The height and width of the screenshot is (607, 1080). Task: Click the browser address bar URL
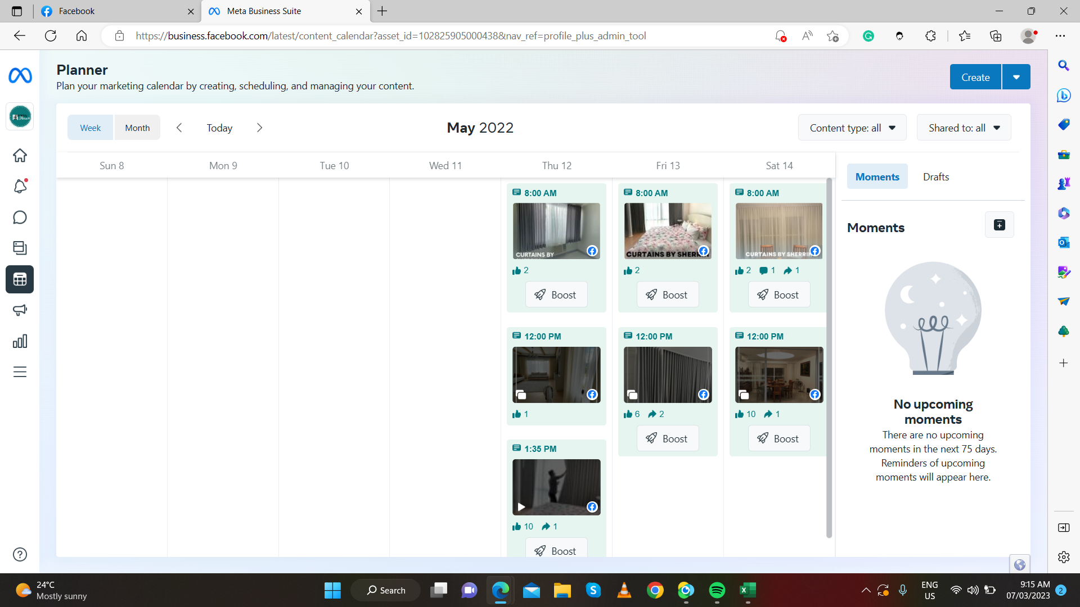(x=390, y=36)
